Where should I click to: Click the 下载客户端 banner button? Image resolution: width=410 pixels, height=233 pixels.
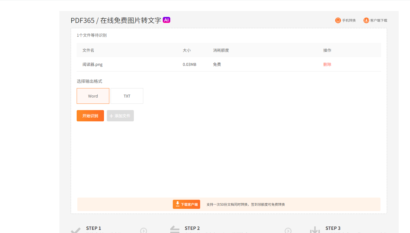186,204
